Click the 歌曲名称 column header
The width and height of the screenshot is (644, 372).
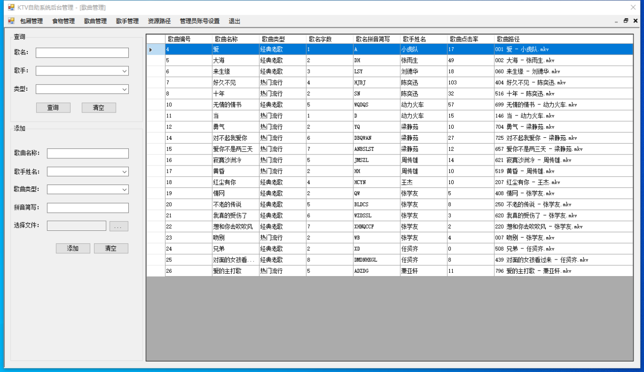[x=236, y=39]
